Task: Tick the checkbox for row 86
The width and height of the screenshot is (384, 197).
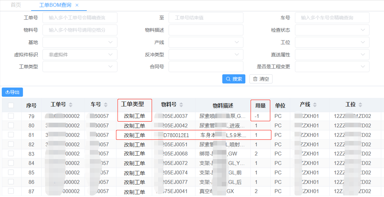Action: (11, 181)
